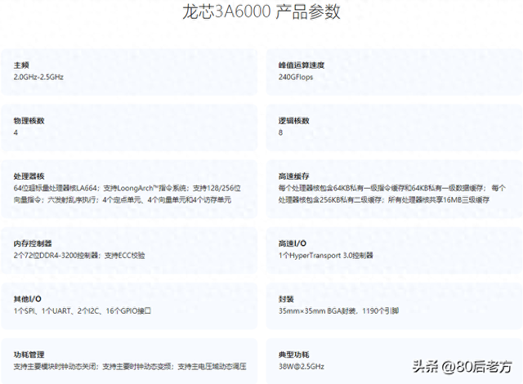This screenshot has width=523, height=384.
Task: Select the 物理核数 label
Action: [29, 121]
